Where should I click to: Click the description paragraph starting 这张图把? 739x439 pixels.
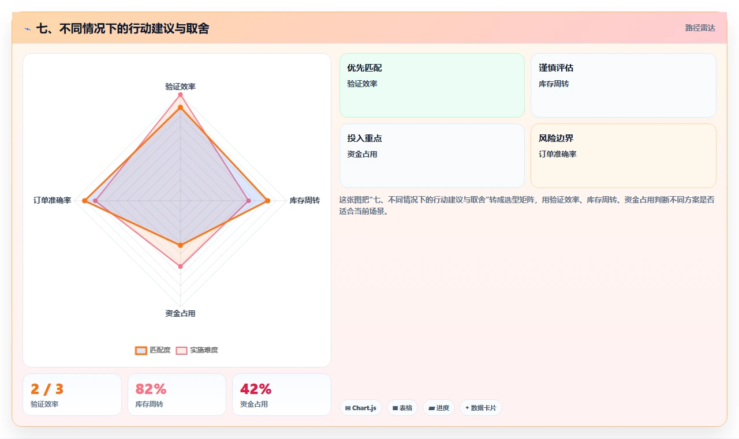coord(527,205)
